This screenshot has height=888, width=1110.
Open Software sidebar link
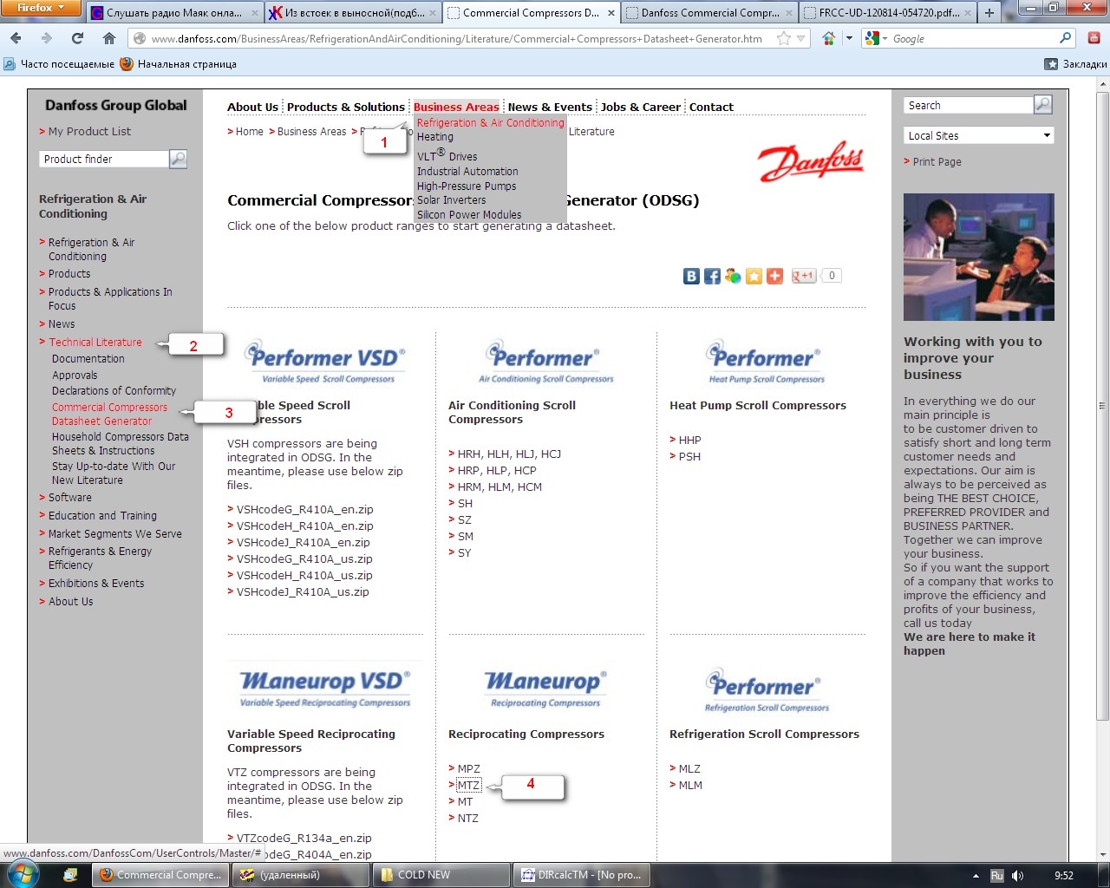[69, 497]
